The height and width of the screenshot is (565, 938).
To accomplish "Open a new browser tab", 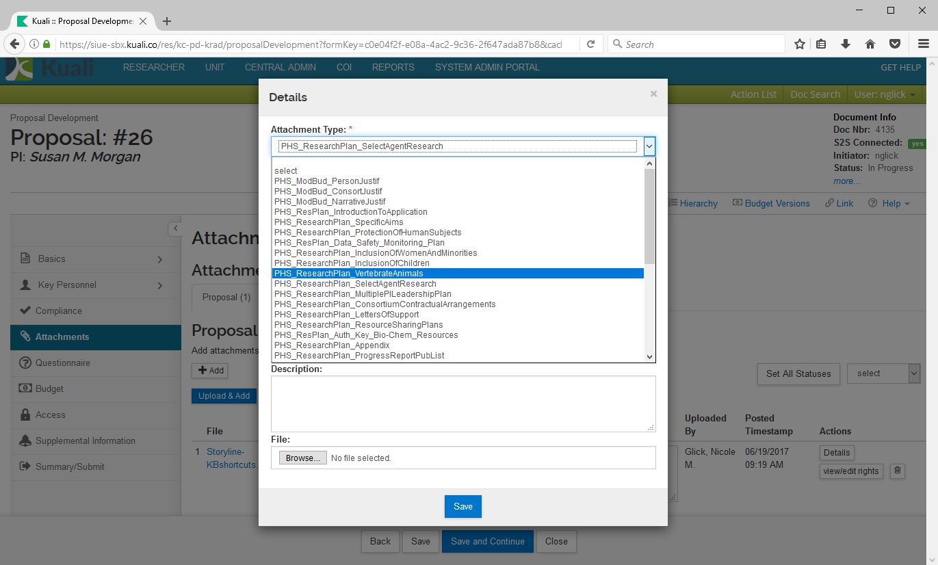I will tap(167, 21).
